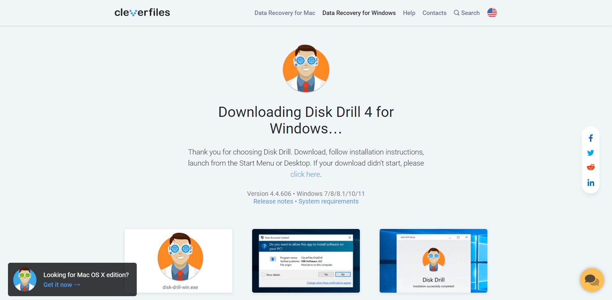Open the site Search
This screenshot has height=300, width=612.
tap(467, 13)
